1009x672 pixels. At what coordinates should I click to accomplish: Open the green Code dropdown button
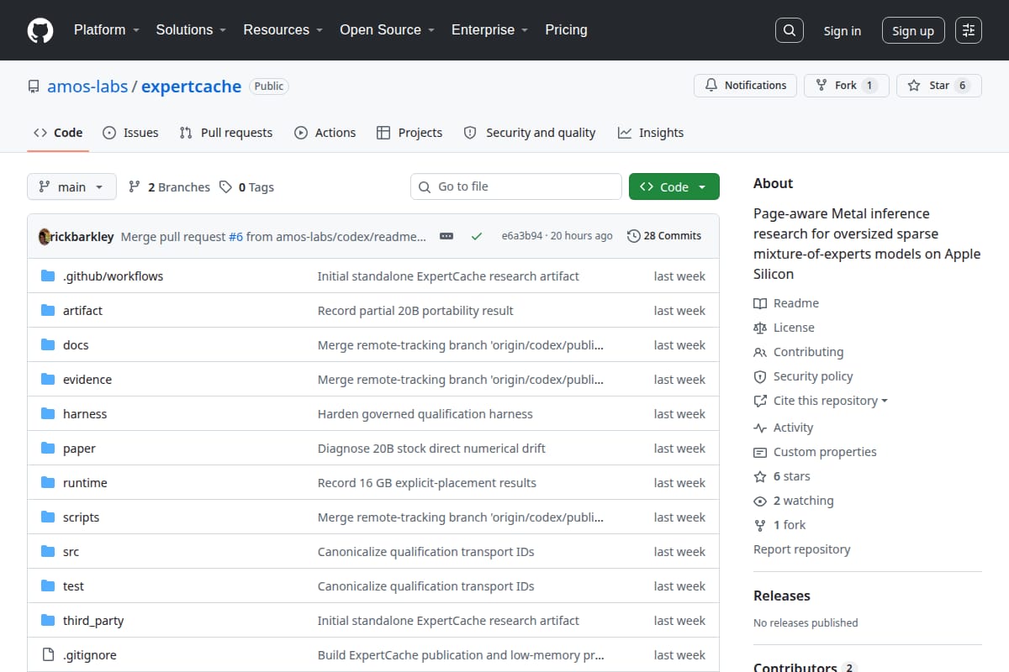tap(674, 186)
